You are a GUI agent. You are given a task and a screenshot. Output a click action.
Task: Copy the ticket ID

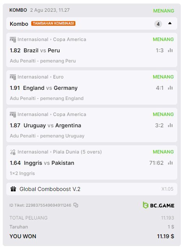pyautogui.click(x=76, y=205)
